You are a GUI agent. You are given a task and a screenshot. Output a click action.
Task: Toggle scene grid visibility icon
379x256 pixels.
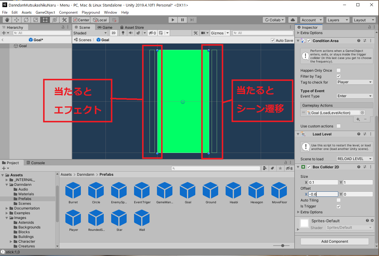tap(161, 33)
